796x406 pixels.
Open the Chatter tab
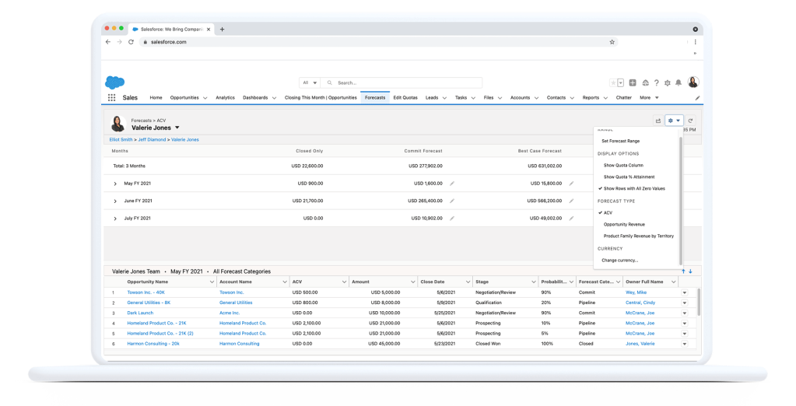tap(623, 97)
